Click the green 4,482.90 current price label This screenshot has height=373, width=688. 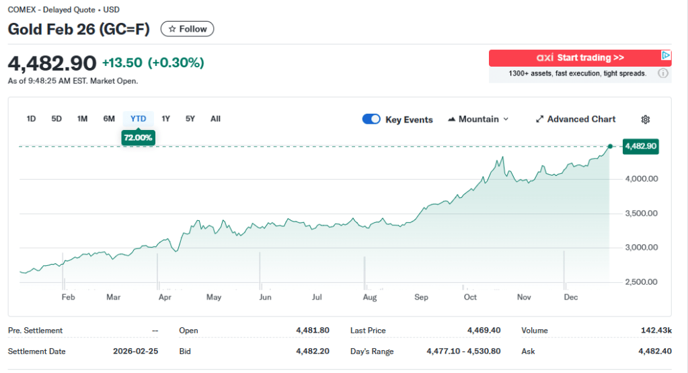640,146
